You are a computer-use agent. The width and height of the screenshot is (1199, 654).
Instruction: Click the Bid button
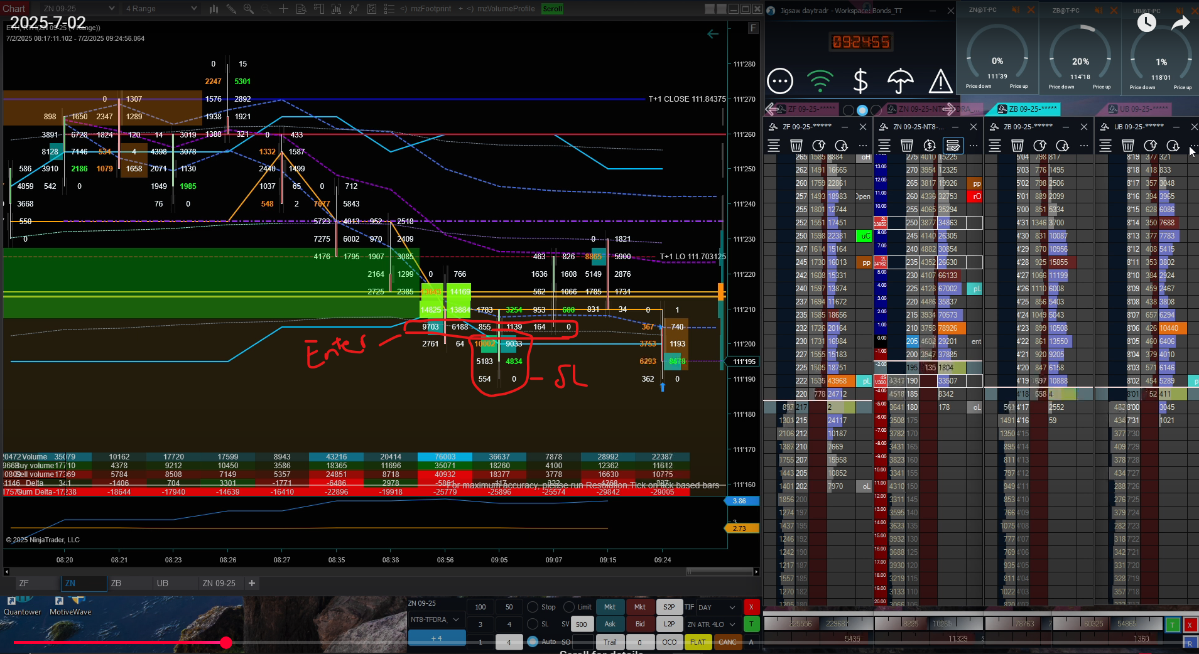coord(640,624)
